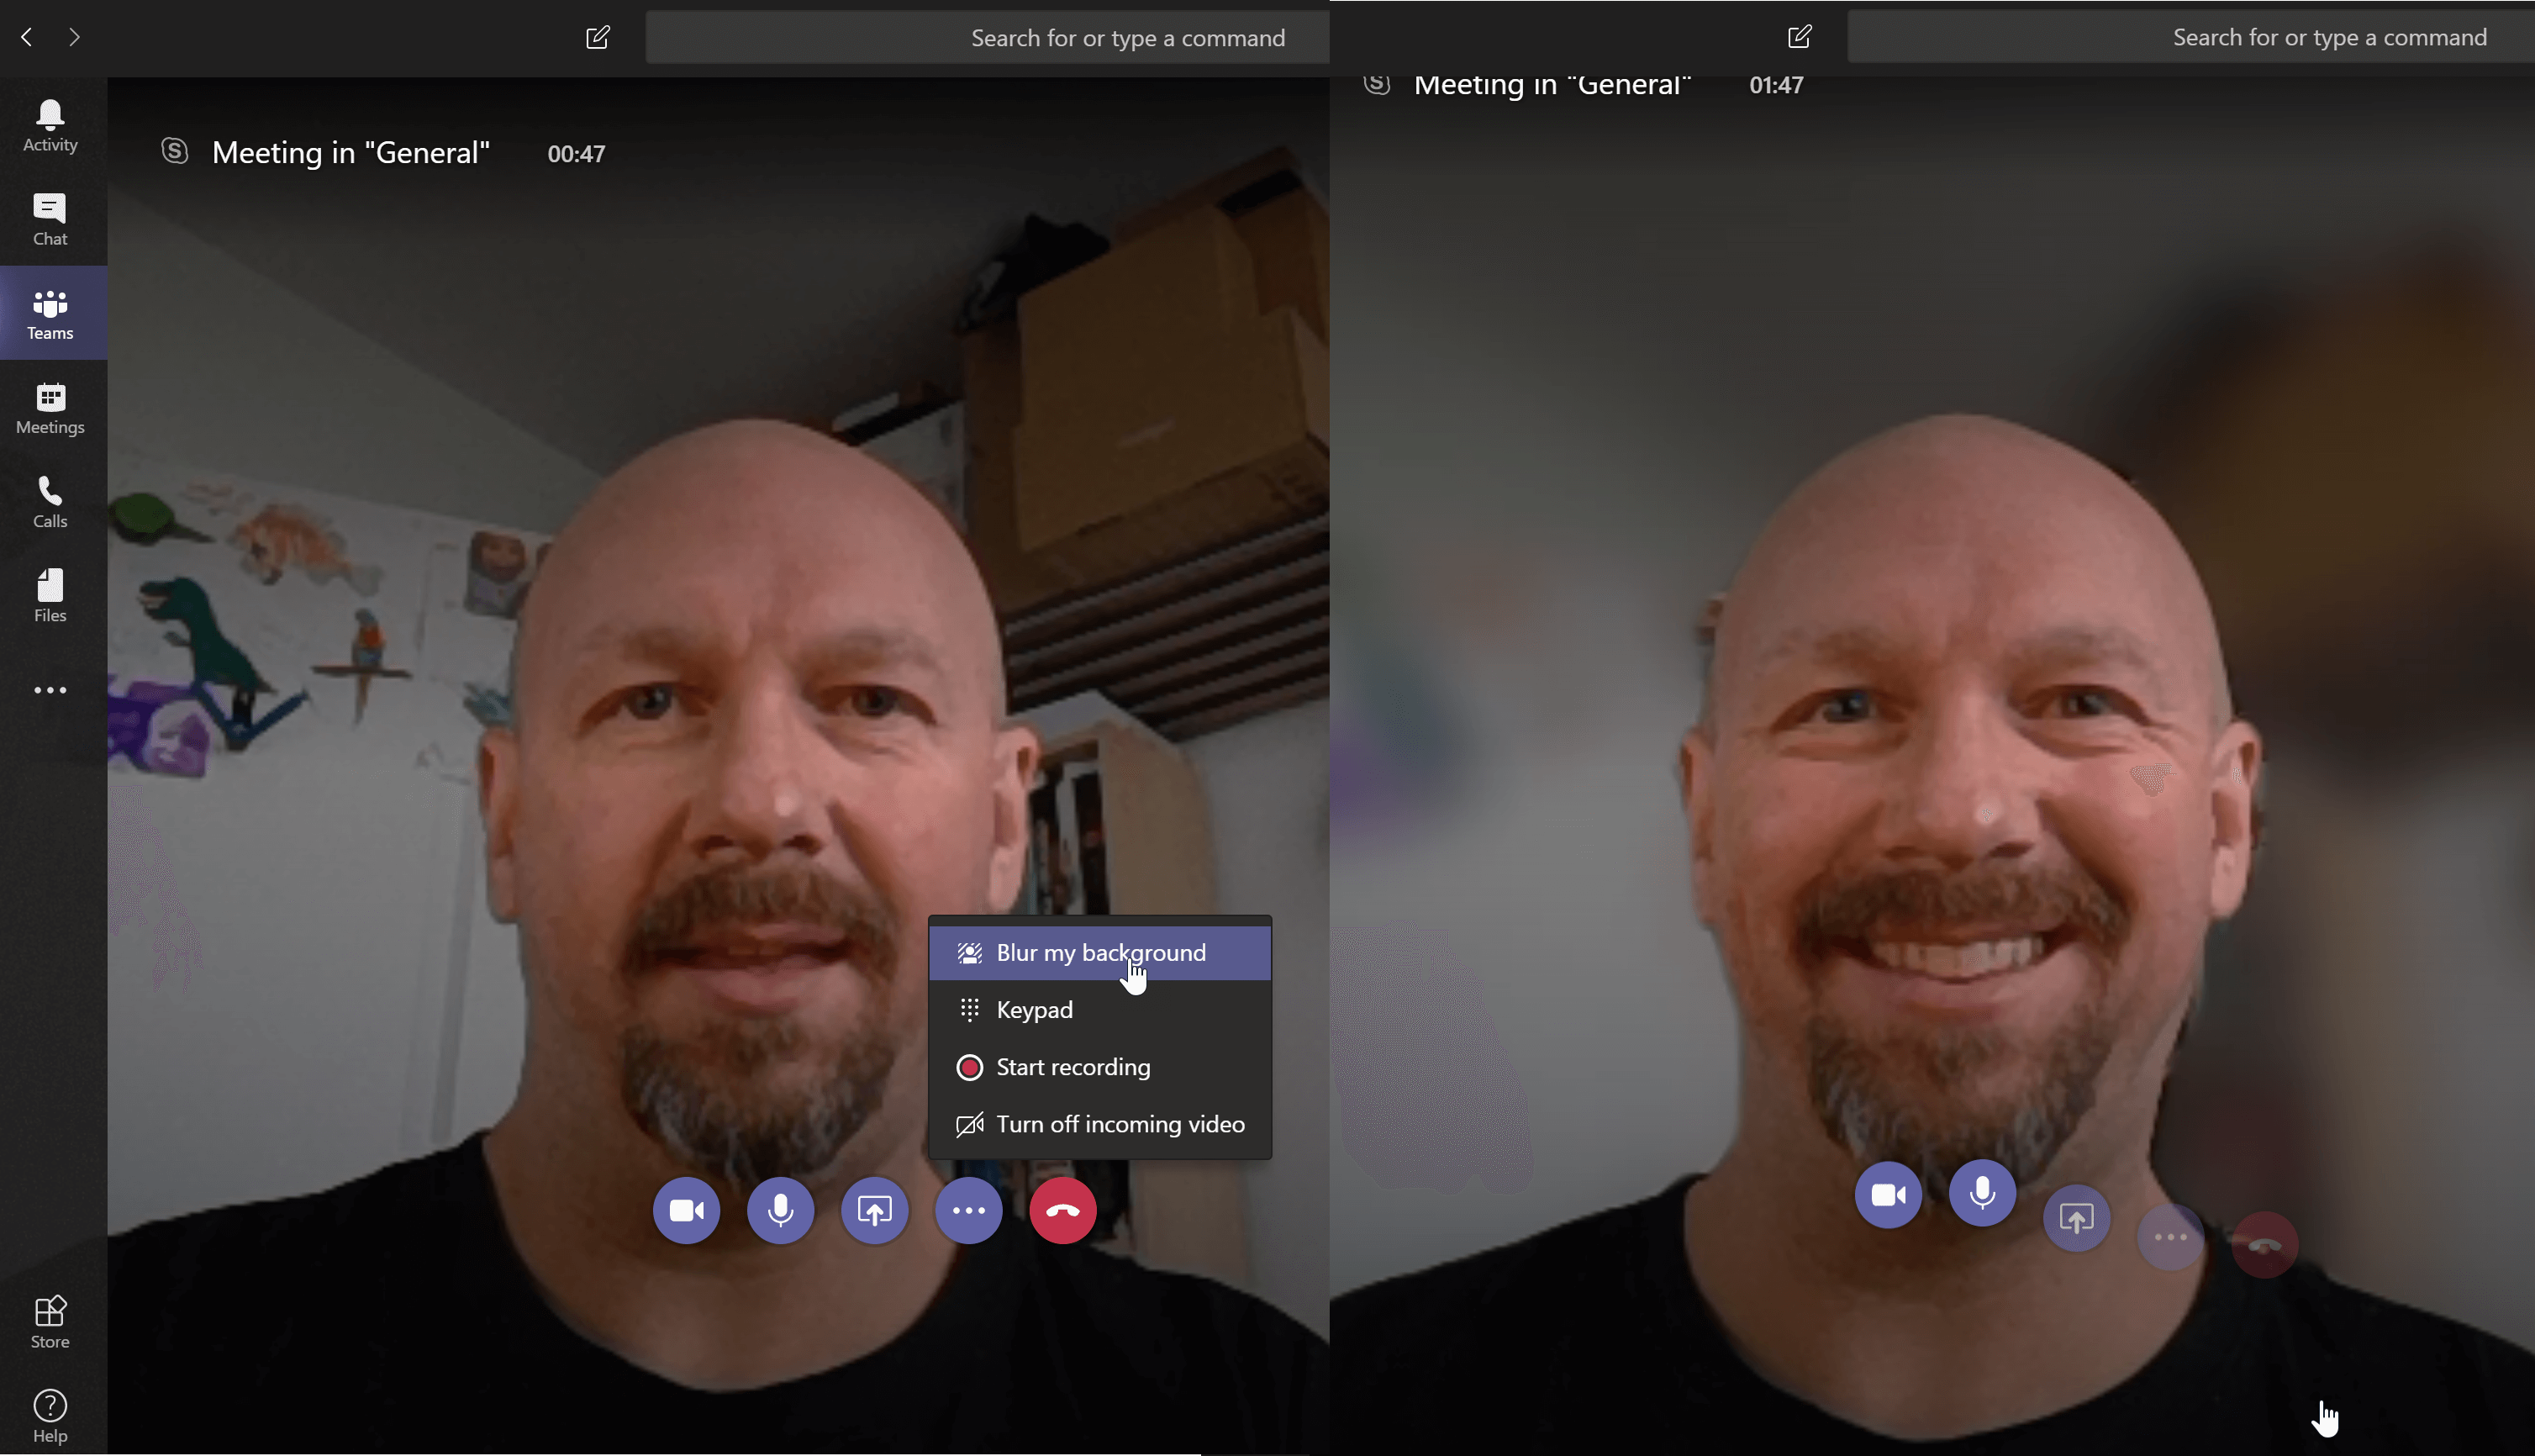
Task: Open more actions ellipsis in left meeting controls
Action: pos(968,1210)
